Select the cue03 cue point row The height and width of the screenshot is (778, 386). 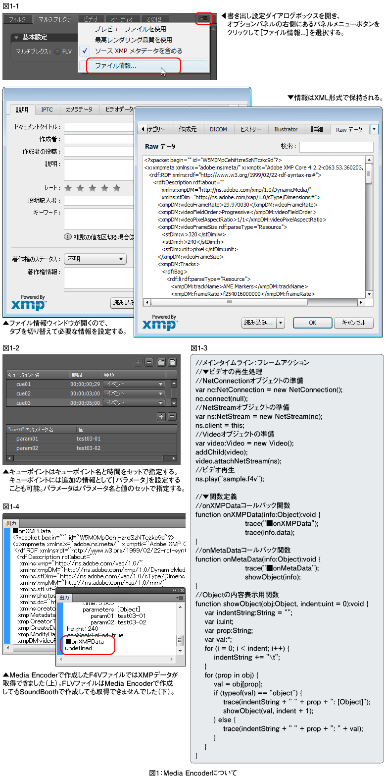[x=88, y=403]
